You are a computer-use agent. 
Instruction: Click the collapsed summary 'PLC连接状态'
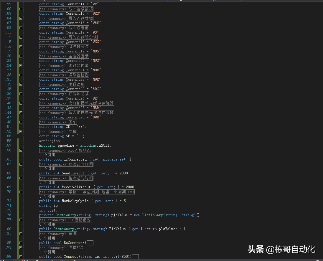[x=65, y=151]
